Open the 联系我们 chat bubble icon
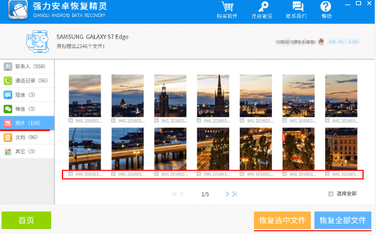The height and width of the screenshot is (234, 377). point(297,6)
